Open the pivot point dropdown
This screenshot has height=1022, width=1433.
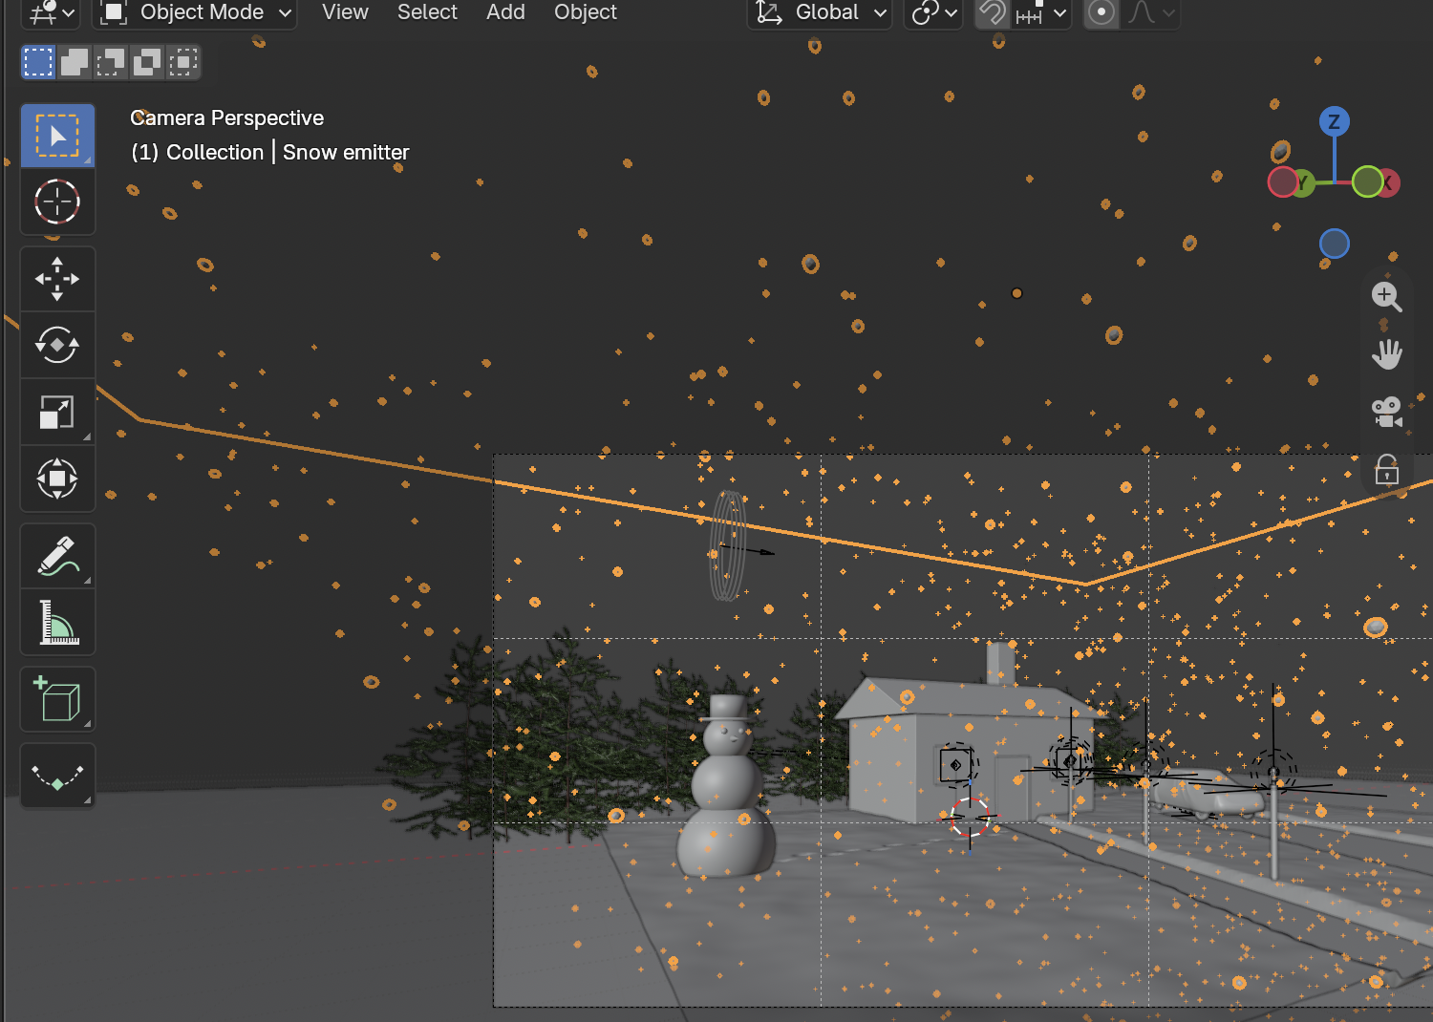click(x=933, y=12)
